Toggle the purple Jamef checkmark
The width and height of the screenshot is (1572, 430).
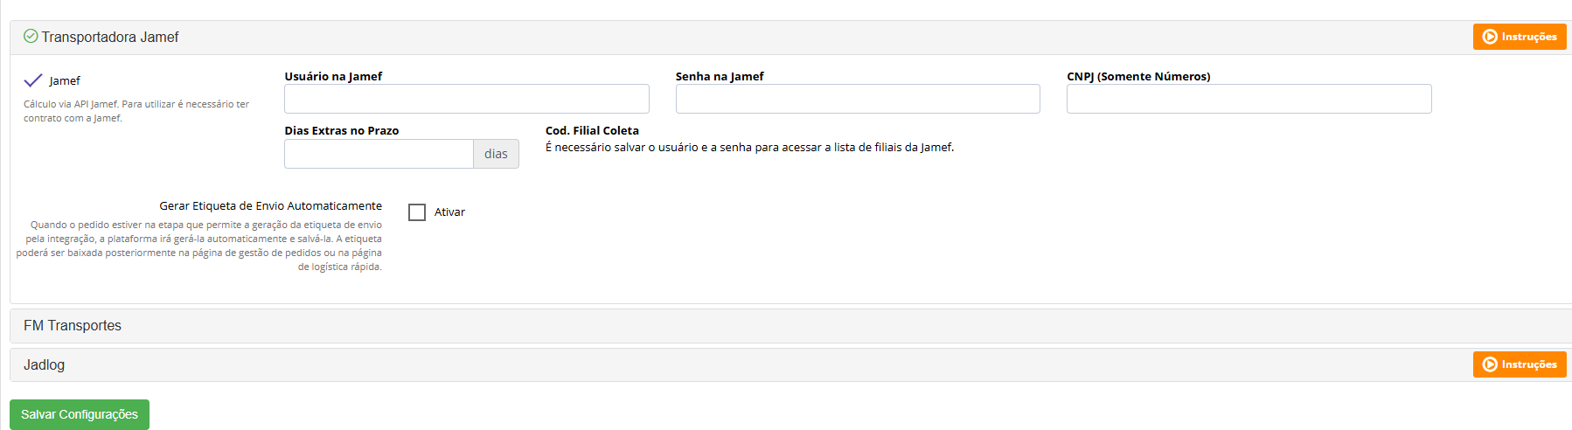click(x=33, y=80)
